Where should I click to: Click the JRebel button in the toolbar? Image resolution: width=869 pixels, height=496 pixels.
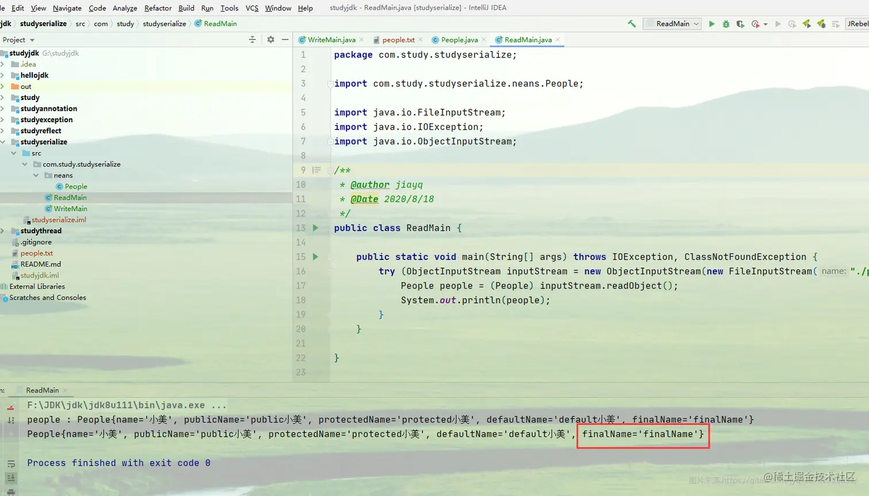[858, 24]
